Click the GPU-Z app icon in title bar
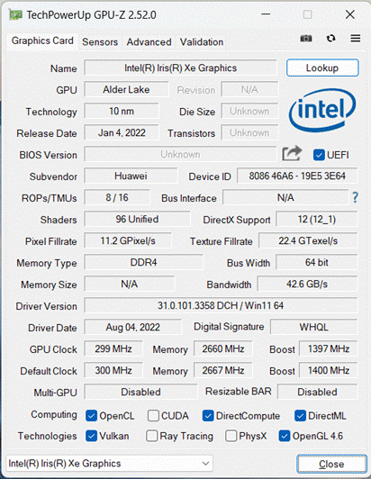371x479 pixels. pos(15,14)
